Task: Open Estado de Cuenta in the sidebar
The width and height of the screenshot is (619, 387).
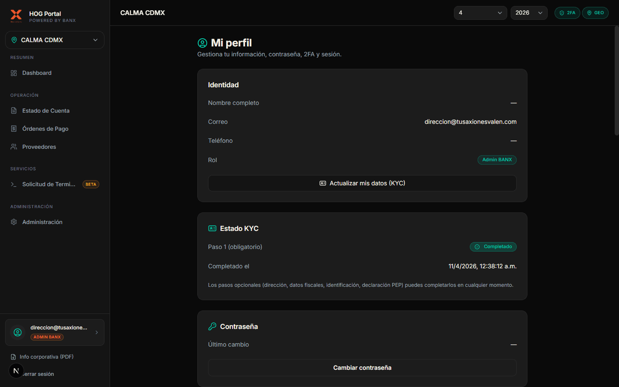Action: [x=46, y=111]
